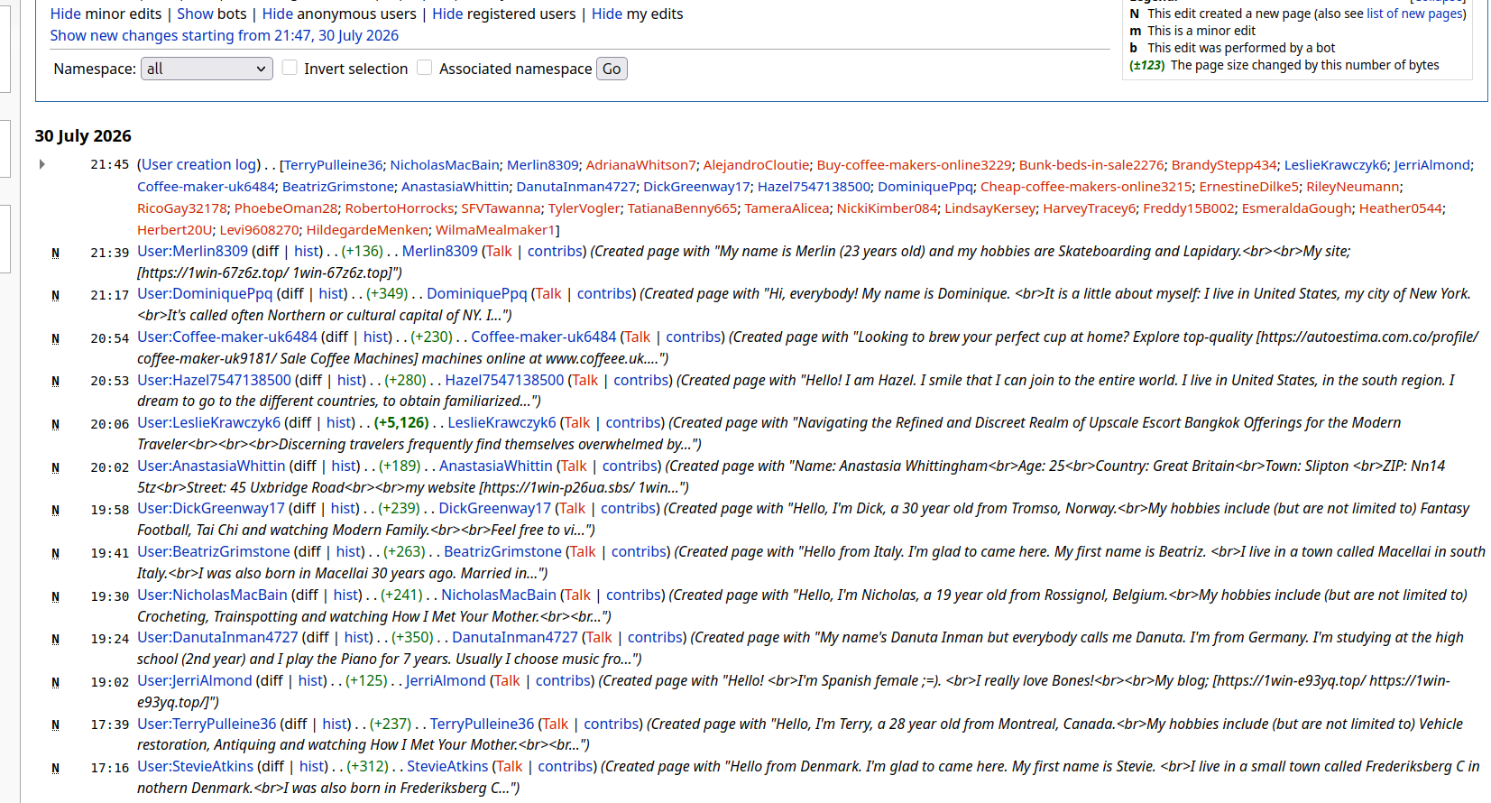
Task: Open Merlin8309 contributor link at 21:39
Action: (x=440, y=251)
